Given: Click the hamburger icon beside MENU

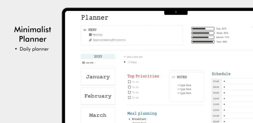Looking at the screenshot, I should (x=85, y=30).
